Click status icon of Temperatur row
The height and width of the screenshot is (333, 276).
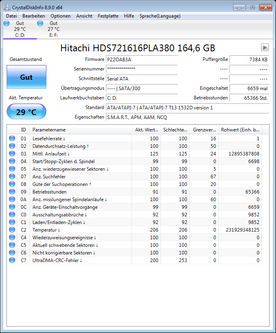coord(12,230)
